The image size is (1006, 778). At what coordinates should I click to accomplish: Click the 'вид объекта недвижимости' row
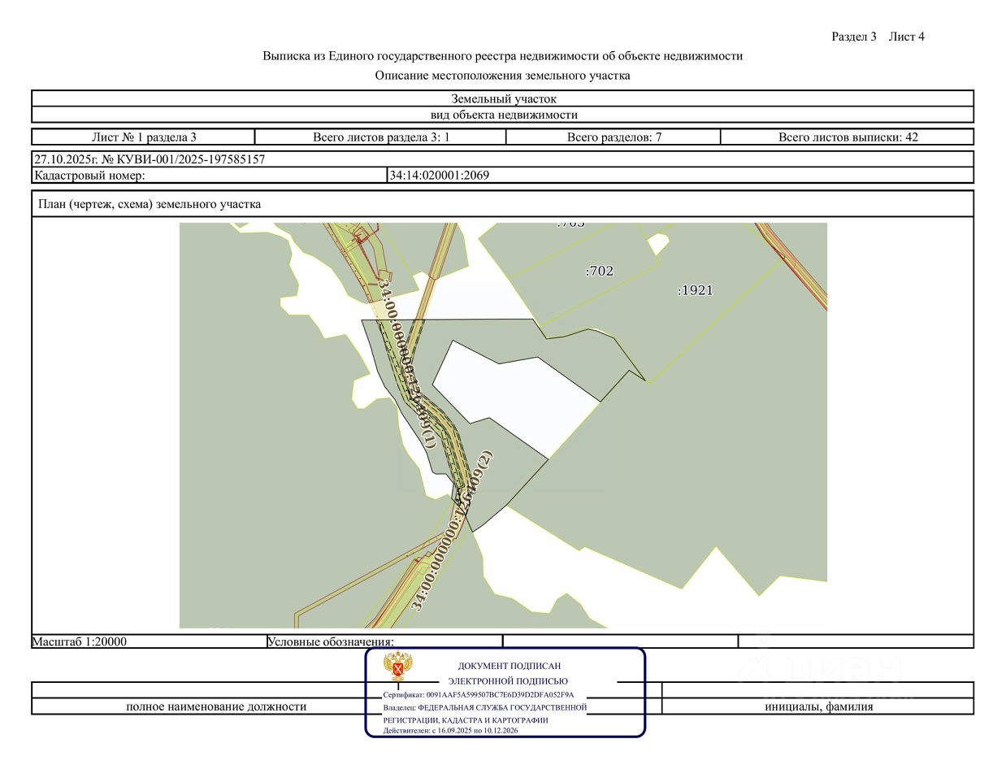coord(503,115)
